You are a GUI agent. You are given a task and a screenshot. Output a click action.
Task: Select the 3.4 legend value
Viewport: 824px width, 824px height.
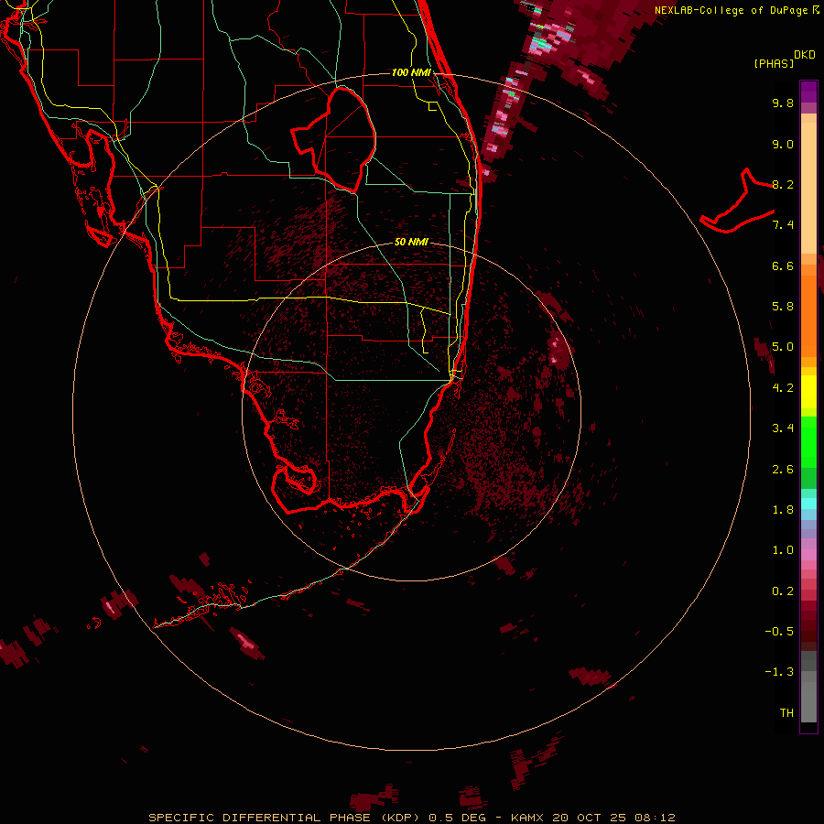pos(783,428)
